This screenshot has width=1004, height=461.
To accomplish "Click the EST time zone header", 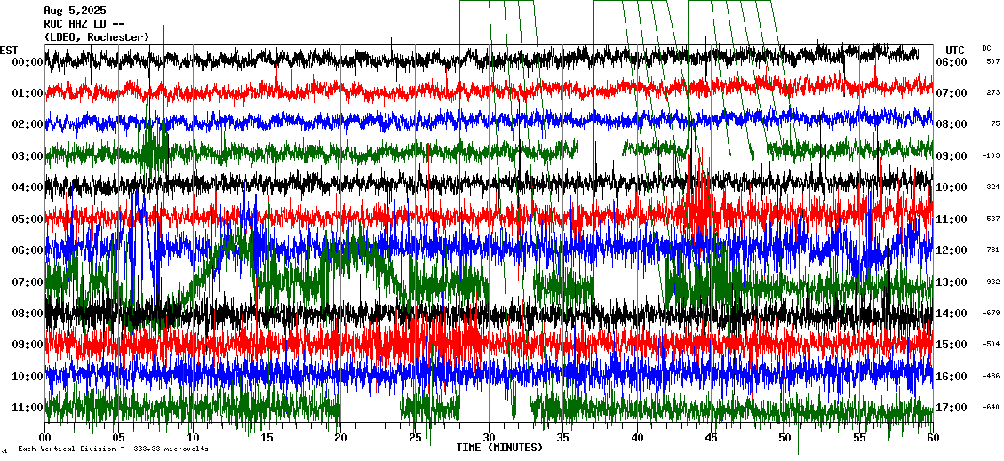I will 9,50.
